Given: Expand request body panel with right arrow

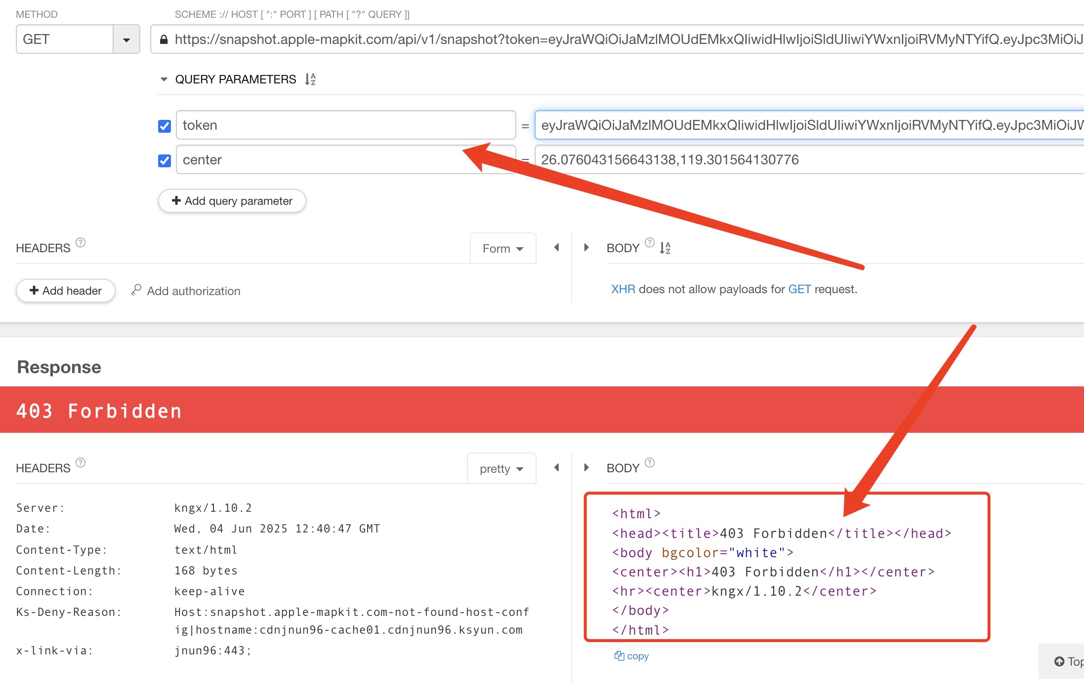Looking at the screenshot, I should (586, 247).
